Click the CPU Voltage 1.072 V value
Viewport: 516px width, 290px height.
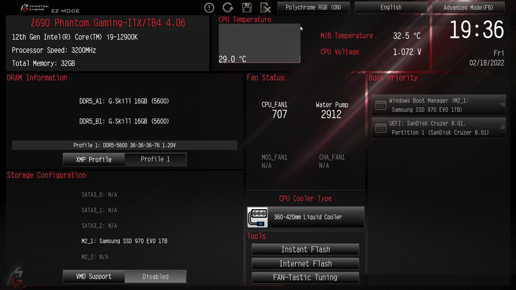[x=407, y=52]
